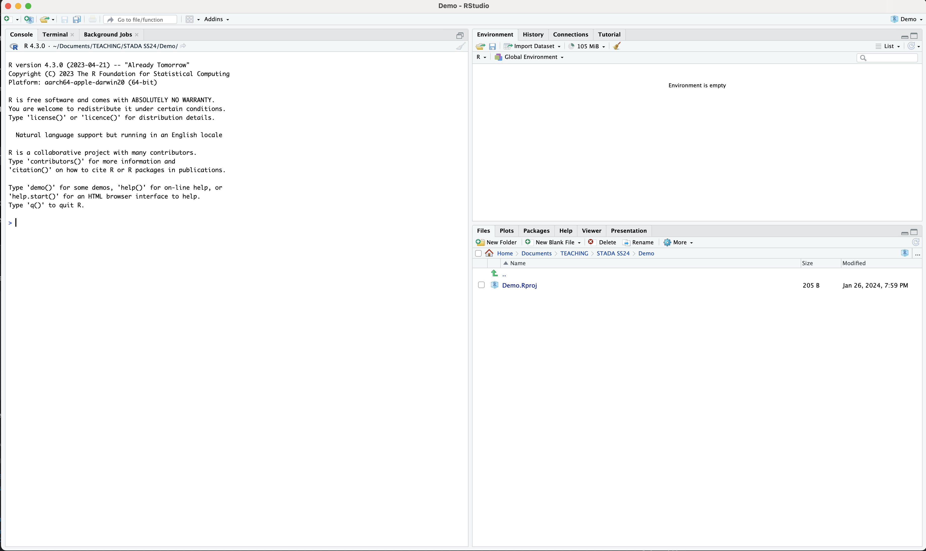Viewport: 926px width, 551px height.
Task: Click the broom icon to clear Environment objects
Action: (617, 46)
